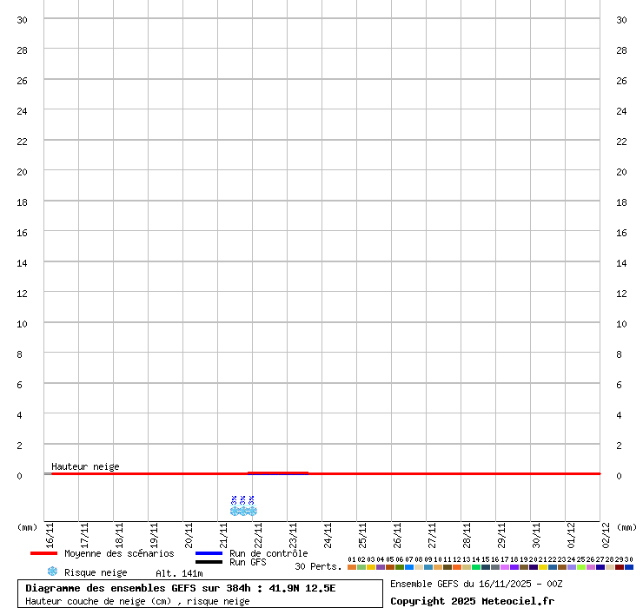Screen dimensions: 643x608
Task: Click the snowflake Risque neige legend icon
Action: pyautogui.click(x=52, y=572)
